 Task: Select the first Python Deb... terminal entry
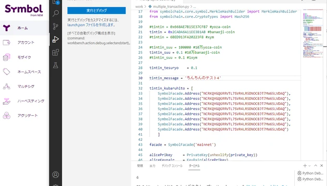(x=310, y=173)
